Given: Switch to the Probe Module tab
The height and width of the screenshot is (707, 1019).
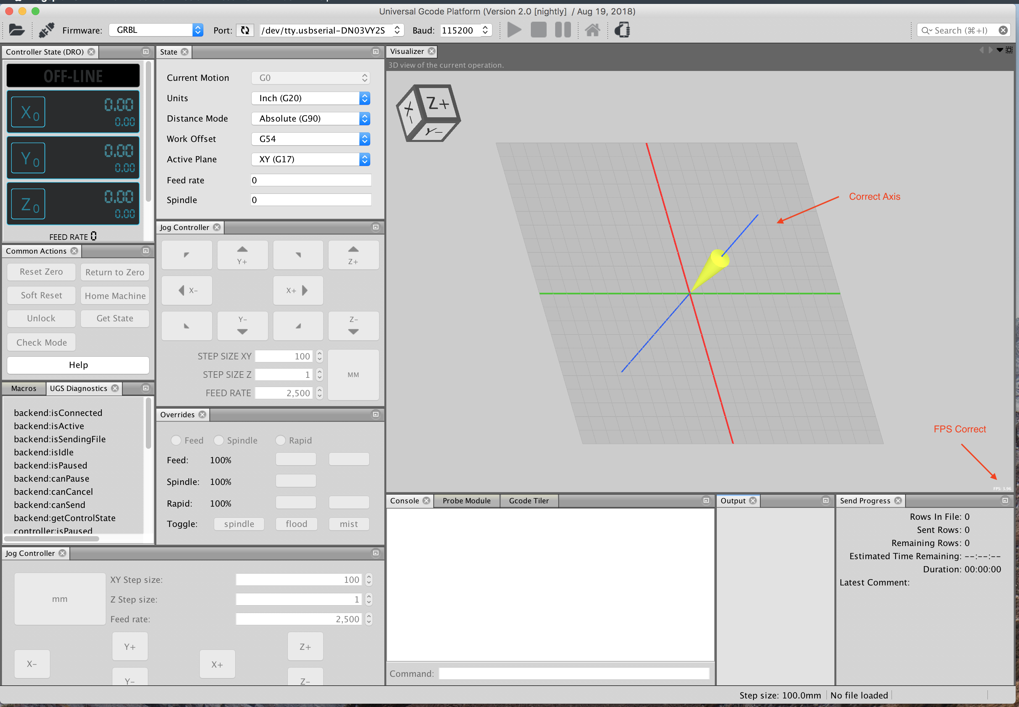Looking at the screenshot, I should pyautogui.click(x=466, y=501).
